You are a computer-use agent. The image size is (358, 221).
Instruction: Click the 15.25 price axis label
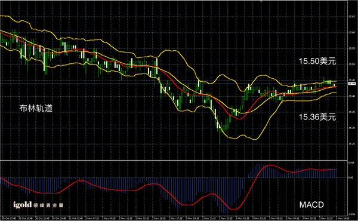tap(351, 144)
